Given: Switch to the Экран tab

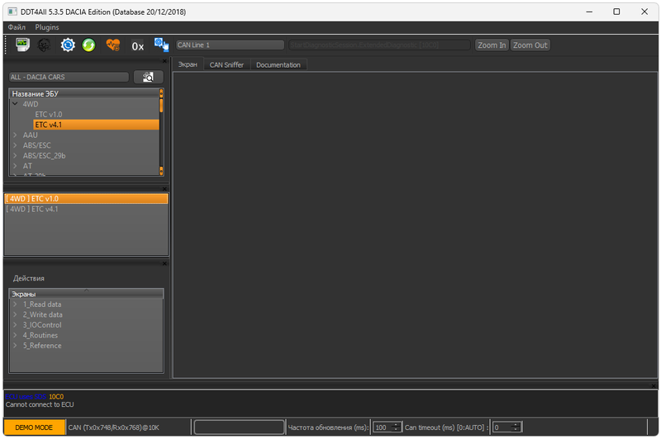Looking at the screenshot, I should pyautogui.click(x=188, y=64).
